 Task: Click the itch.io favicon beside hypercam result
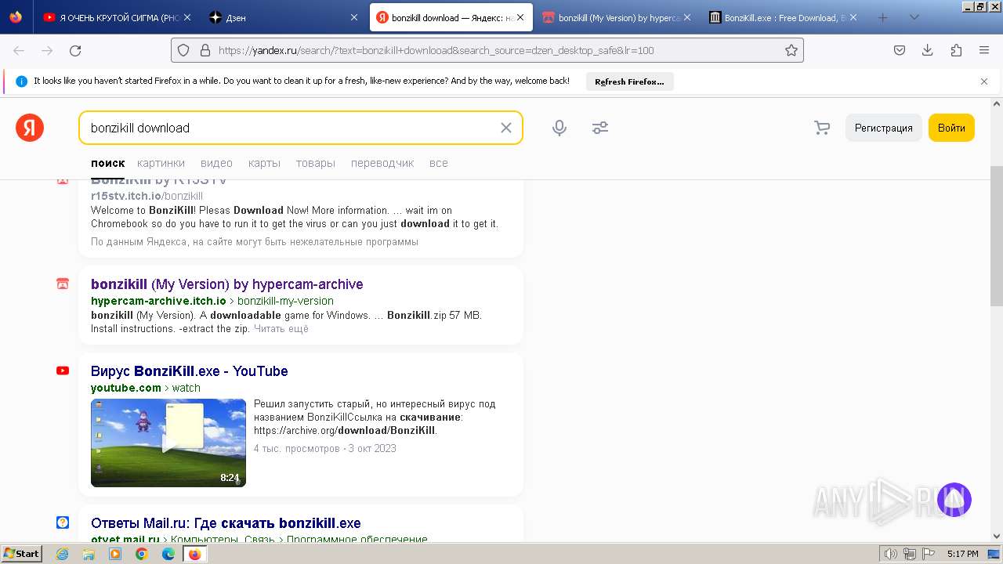63,284
